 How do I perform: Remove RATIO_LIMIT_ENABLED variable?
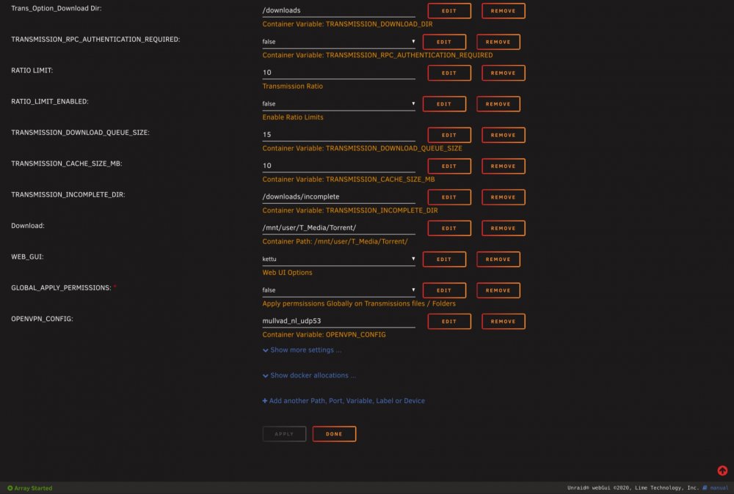[498, 104]
